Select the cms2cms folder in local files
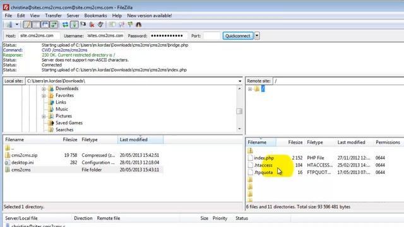 pyautogui.click(x=21, y=170)
